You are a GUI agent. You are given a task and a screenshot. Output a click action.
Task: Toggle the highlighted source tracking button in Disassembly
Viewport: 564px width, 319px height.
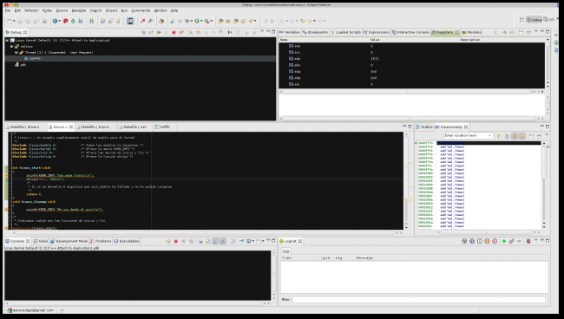(x=515, y=136)
